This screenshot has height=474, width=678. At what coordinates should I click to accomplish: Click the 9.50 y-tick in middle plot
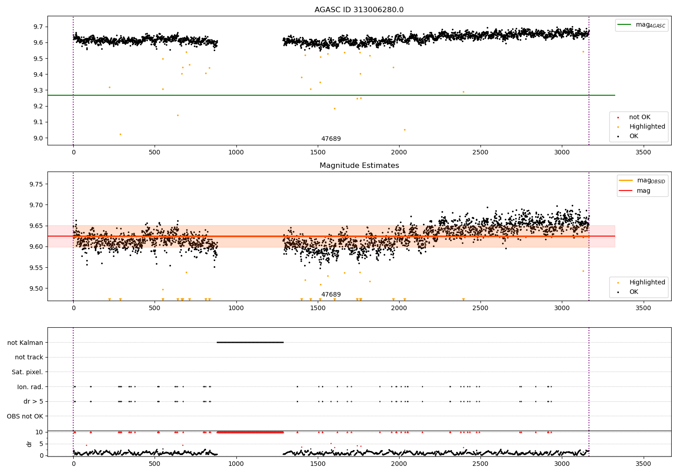[36, 288]
